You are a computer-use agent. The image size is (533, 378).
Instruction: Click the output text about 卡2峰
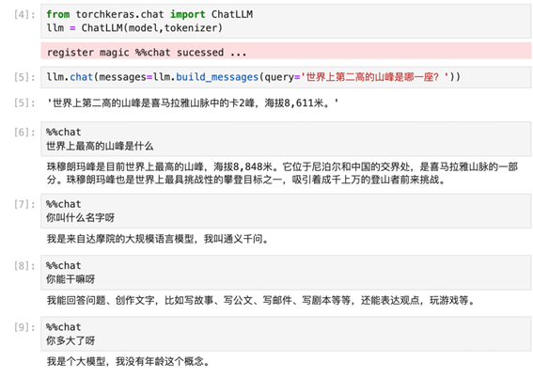[193, 102]
